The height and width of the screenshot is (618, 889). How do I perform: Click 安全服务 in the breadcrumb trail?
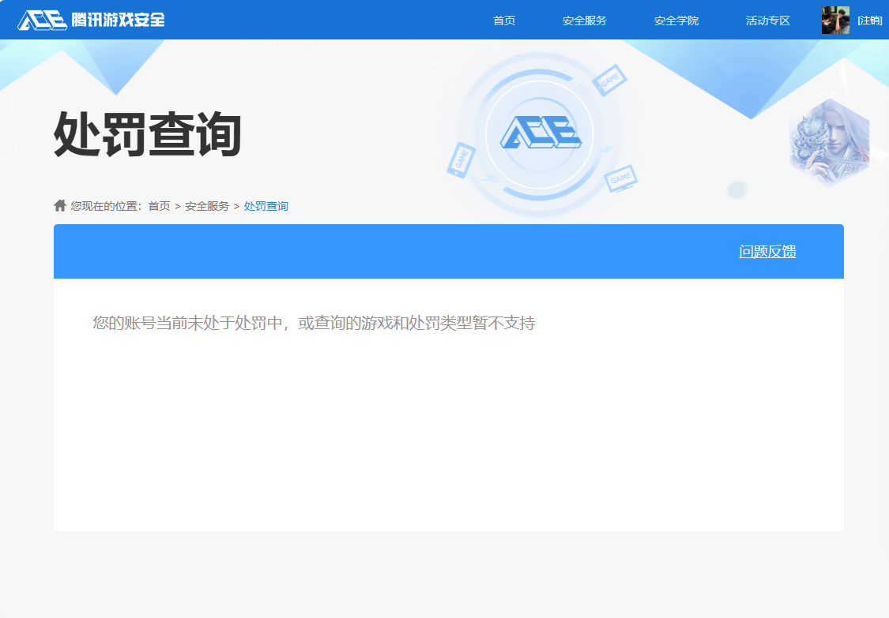(x=207, y=206)
